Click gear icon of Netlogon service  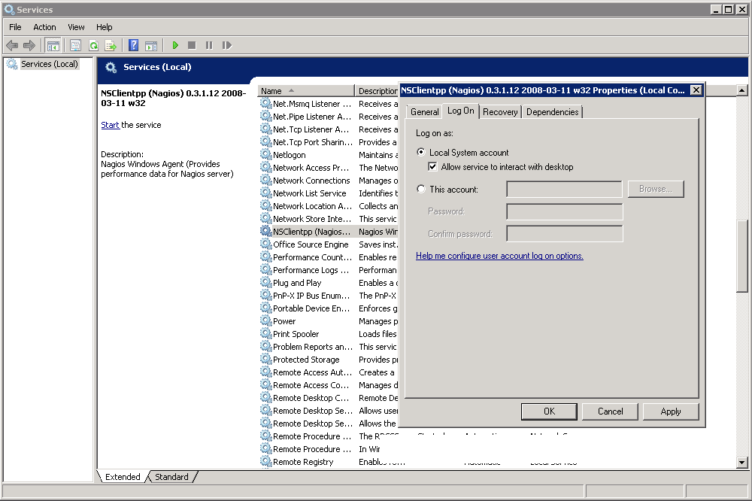pyautogui.click(x=265, y=154)
